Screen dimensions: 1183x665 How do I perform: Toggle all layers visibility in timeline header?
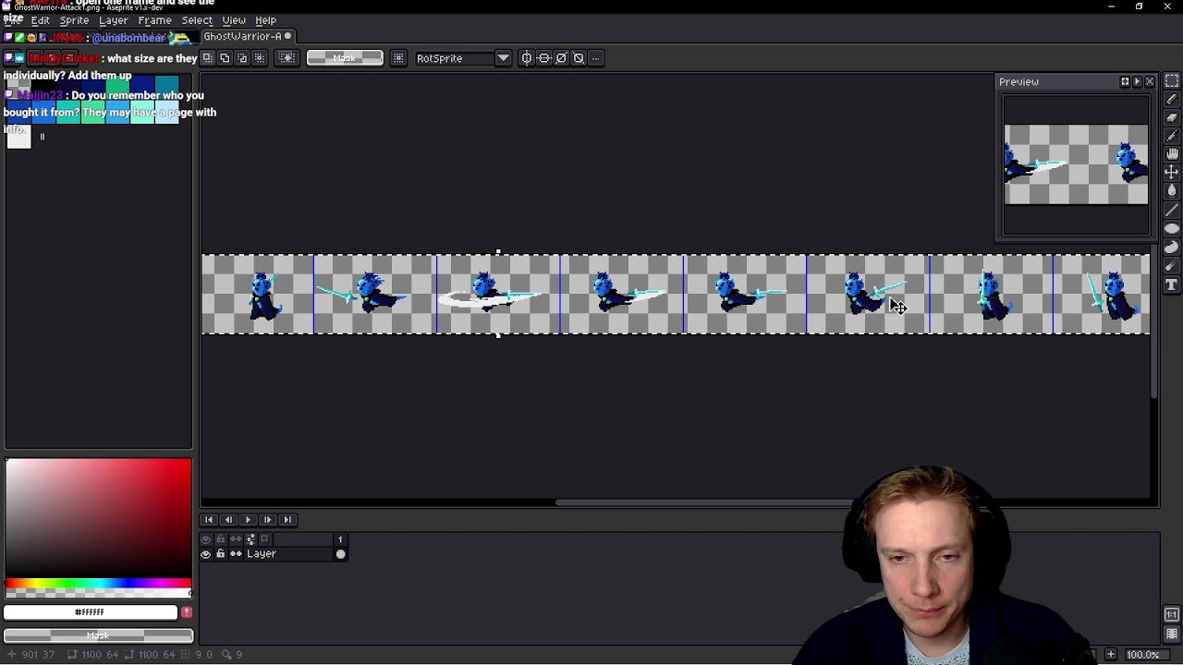pyautogui.click(x=206, y=539)
